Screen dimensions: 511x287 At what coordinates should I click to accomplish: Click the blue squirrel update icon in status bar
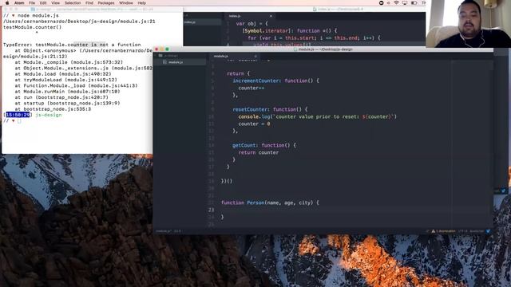(x=488, y=231)
